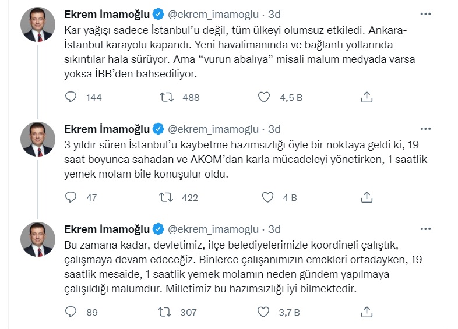The height and width of the screenshot is (329, 458).
Task: Reply to the tweet with 89 replies
Action: click(x=71, y=312)
